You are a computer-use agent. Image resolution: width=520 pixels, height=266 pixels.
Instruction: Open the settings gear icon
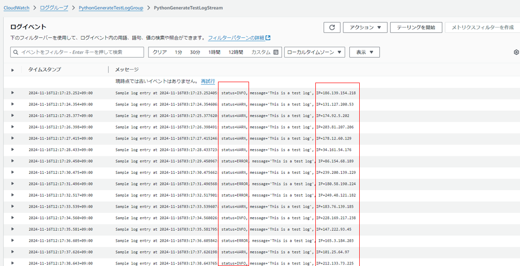click(516, 52)
